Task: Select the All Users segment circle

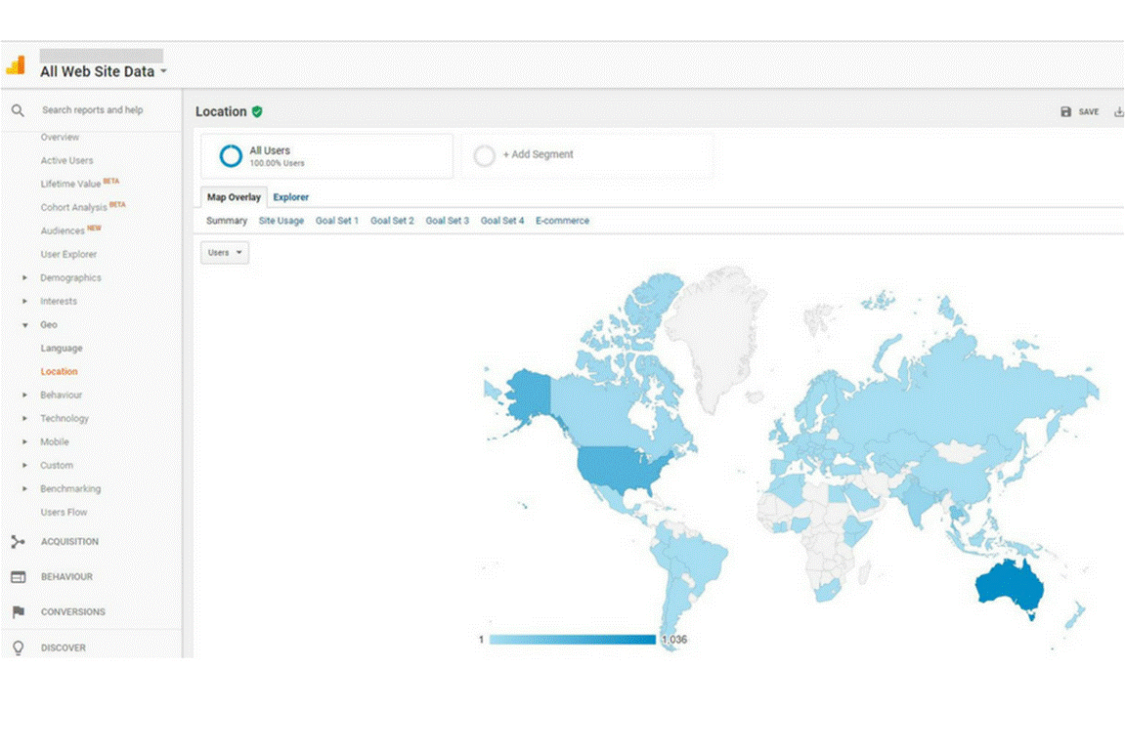Action: tap(231, 156)
